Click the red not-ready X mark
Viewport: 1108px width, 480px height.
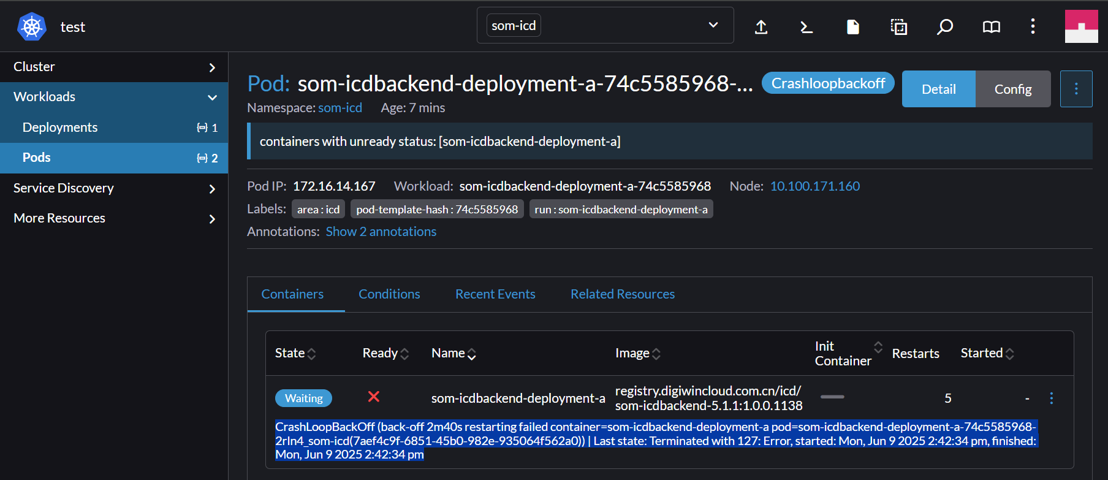pyautogui.click(x=374, y=397)
